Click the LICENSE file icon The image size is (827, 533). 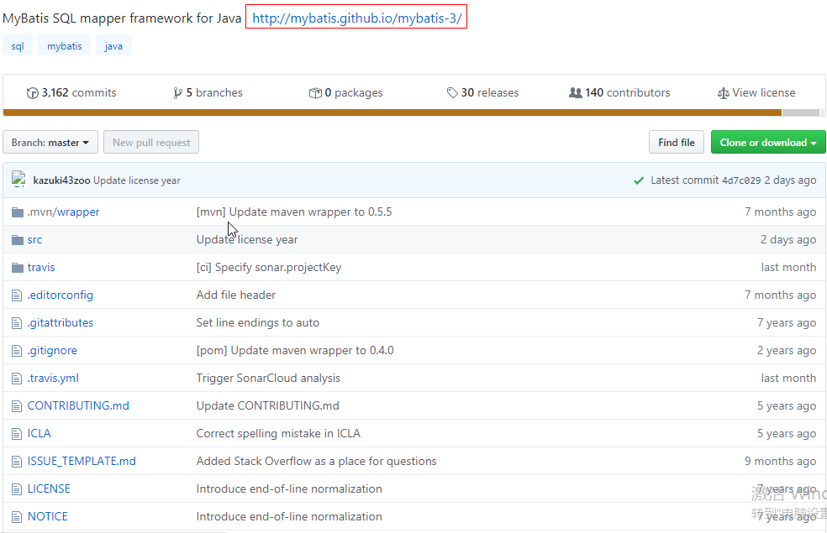[17, 489]
